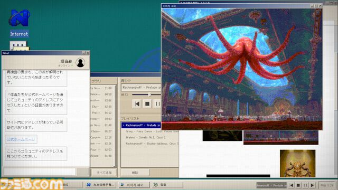Click the taskbar mini-player stop button
This screenshot has width=338, height=190.
298,185
